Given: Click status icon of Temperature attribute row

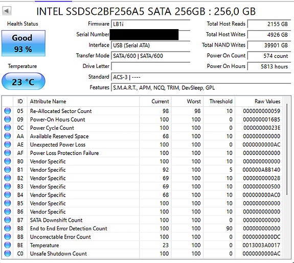Looking at the screenshot, I should tap(8, 245).
